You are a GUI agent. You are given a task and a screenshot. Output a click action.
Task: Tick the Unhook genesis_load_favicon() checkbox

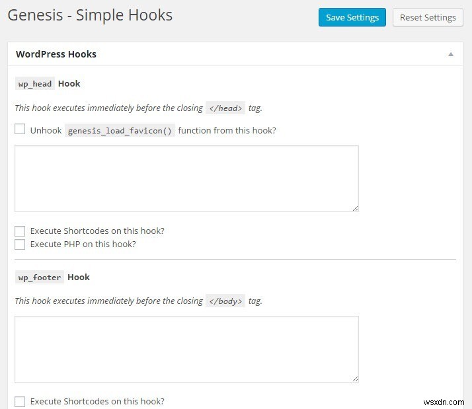tap(20, 130)
